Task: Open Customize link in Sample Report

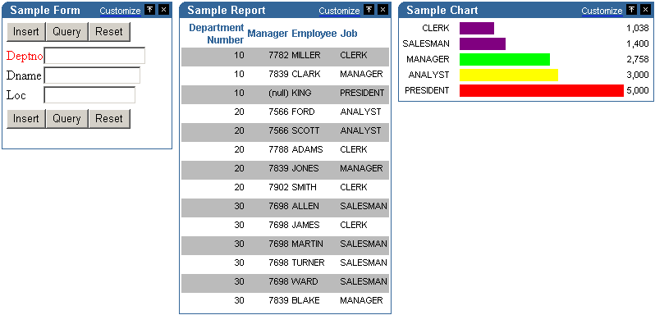Action: click(339, 11)
